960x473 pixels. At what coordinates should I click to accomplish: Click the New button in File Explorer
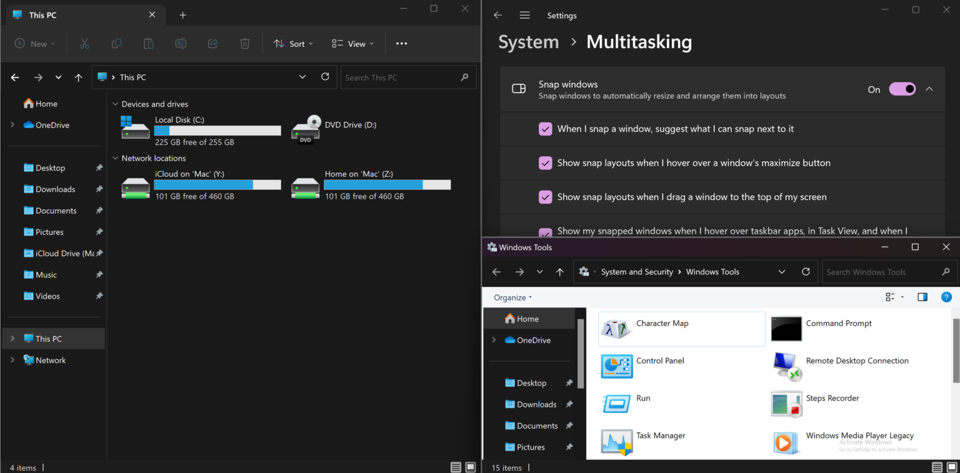(34, 43)
